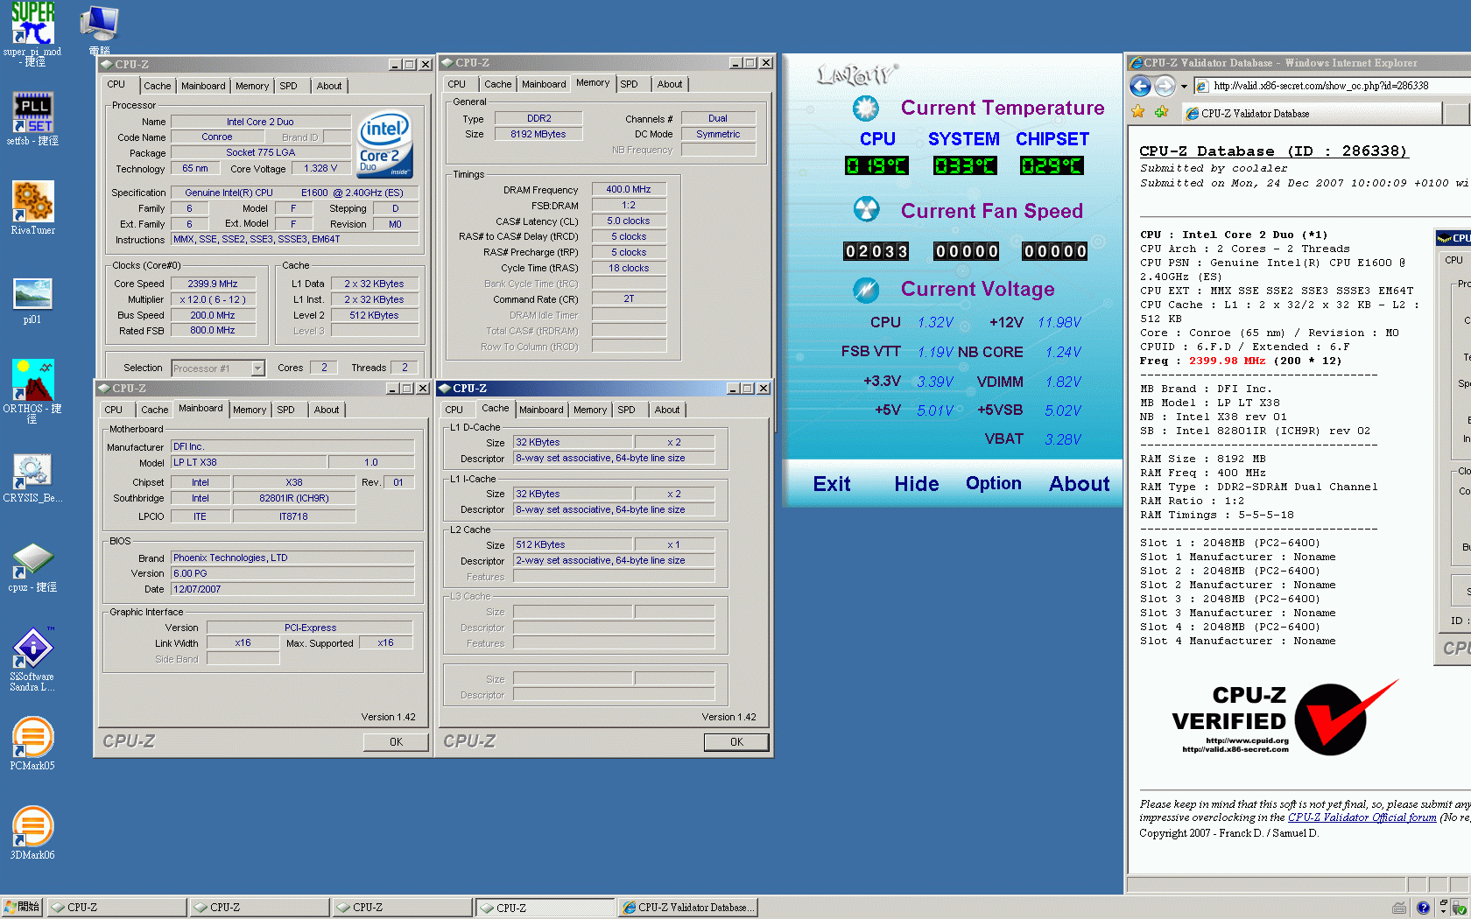Click the CPU-Z VERIFIED logo image
This screenshot has height=919, width=1471.
click(1284, 718)
